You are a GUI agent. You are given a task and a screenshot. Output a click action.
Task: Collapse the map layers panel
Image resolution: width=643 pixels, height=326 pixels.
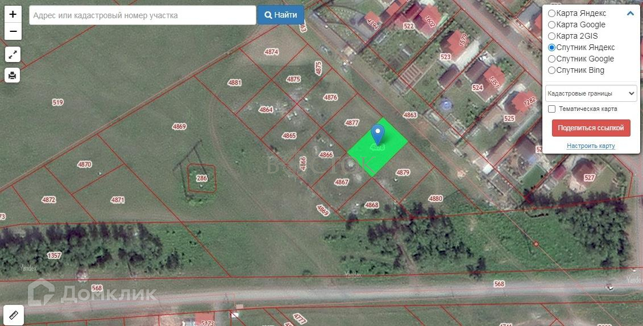tap(630, 14)
